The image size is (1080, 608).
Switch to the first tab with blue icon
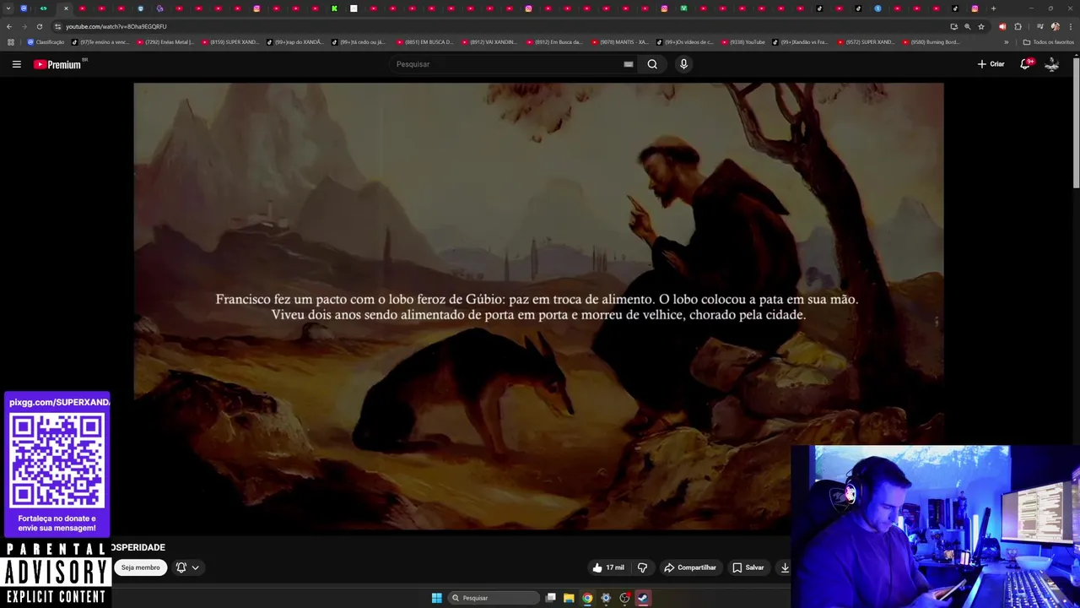tap(24, 8)
